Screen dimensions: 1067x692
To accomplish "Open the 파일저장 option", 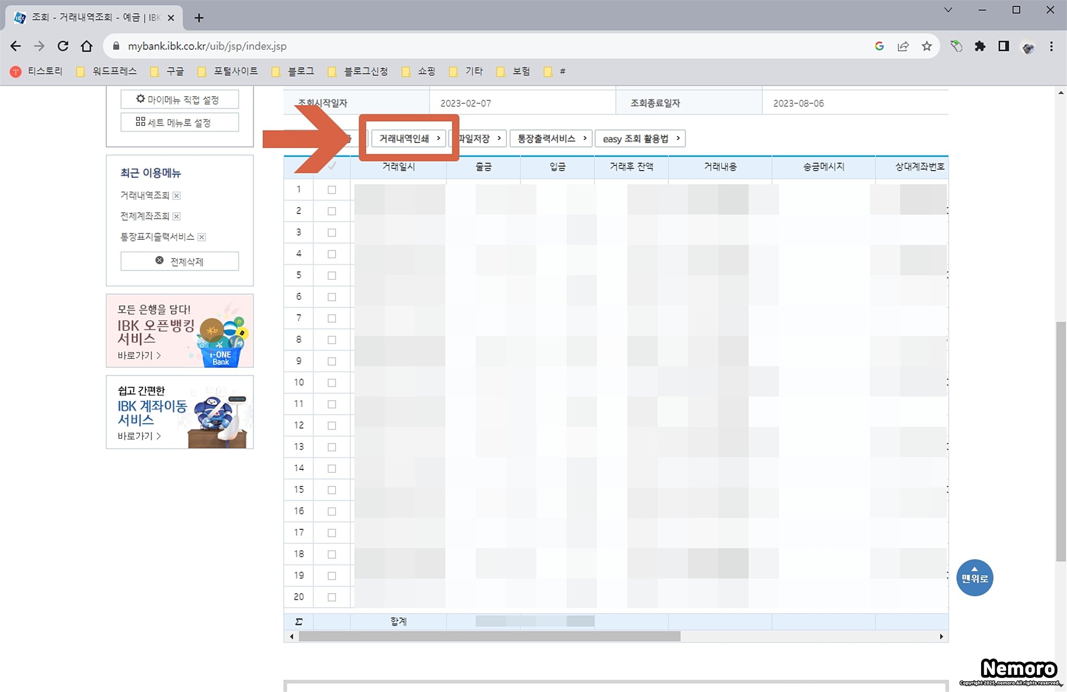I will (479, 138).
